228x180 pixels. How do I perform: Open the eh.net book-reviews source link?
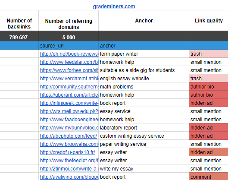[69, 54]
